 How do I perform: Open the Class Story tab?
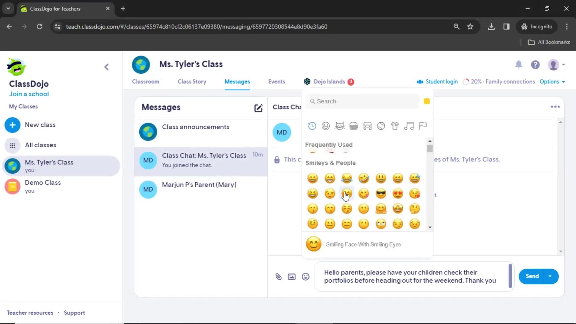192,82
